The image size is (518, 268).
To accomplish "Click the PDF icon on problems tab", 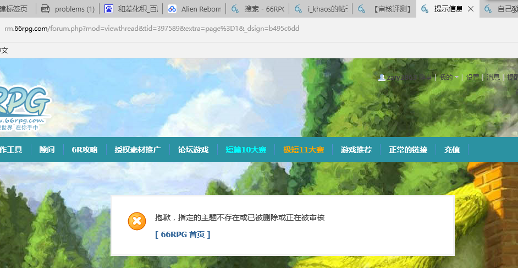I will point(46,9).
